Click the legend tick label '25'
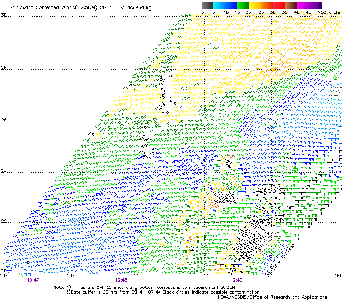342x300 pixels. point(261,12)
